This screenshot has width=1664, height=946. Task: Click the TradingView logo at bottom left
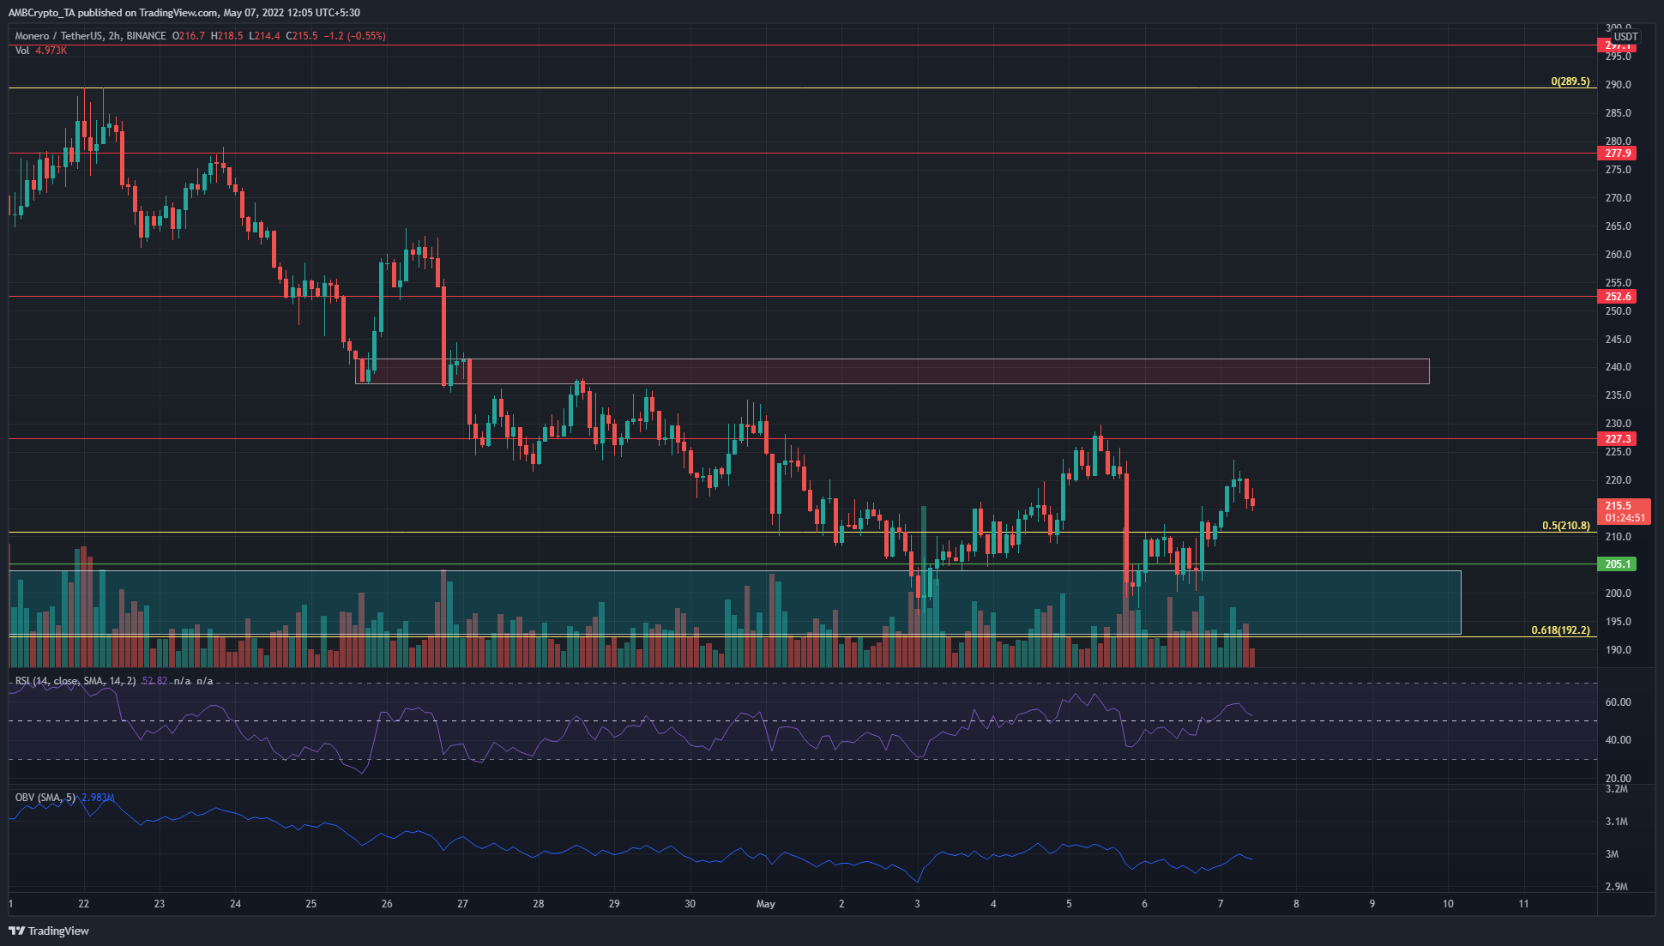click(49, 931)
